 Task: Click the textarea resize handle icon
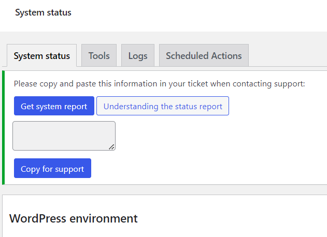(x=112, y=147)
